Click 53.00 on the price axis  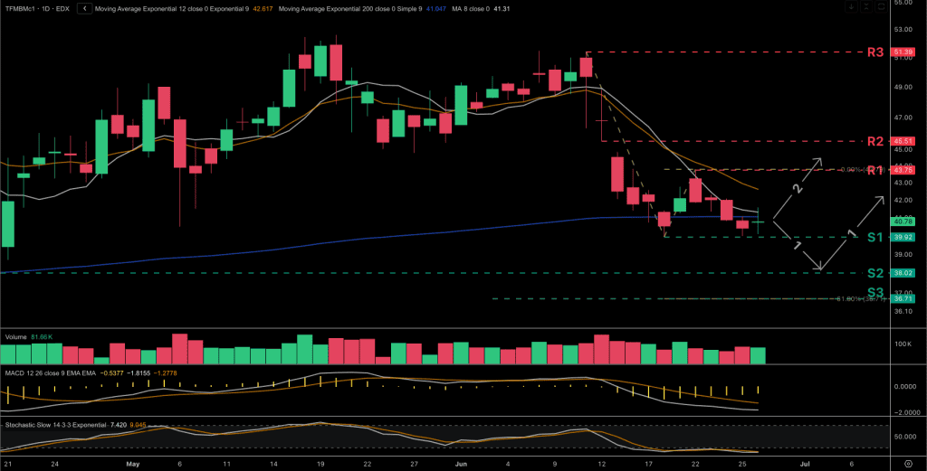click(903, 30)
